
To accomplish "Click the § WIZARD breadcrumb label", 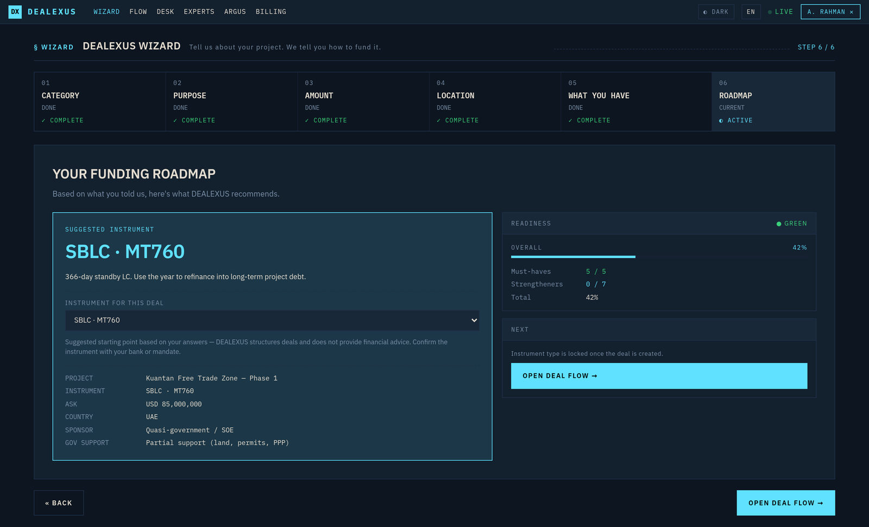I will pos(54,47).
